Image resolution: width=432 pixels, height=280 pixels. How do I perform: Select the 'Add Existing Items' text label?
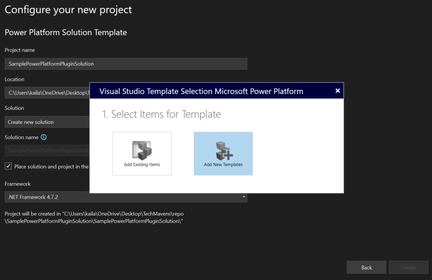(x=142, y=164)
